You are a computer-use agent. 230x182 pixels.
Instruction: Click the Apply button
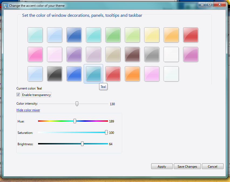[162, 166]
